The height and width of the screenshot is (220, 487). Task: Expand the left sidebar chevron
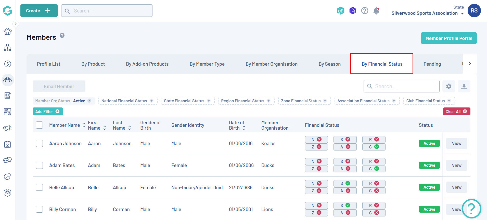(x=16, y=24)
